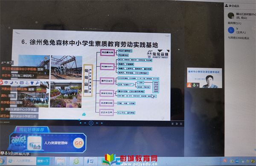Enter fullscreen mode in the video player
Image resolution: width=256 pixels, height=166 pixels.
pos(181,124)
